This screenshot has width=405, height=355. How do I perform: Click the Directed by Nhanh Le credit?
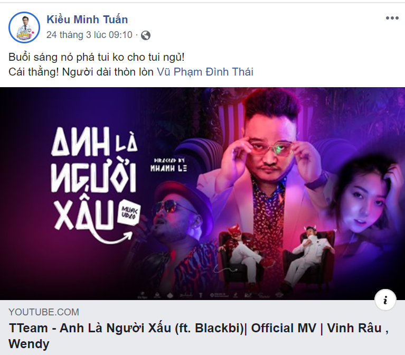pos(168,165)
